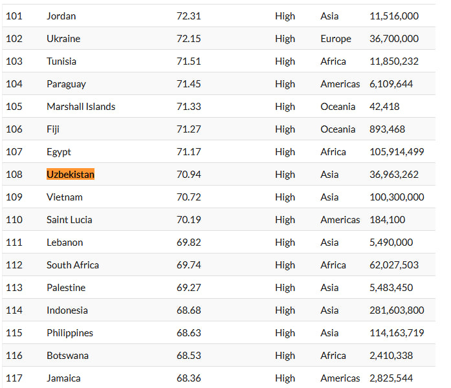Click Europe region for Ukraine
This screenshot has height=388, width=451.
click(x=336, y=39)
